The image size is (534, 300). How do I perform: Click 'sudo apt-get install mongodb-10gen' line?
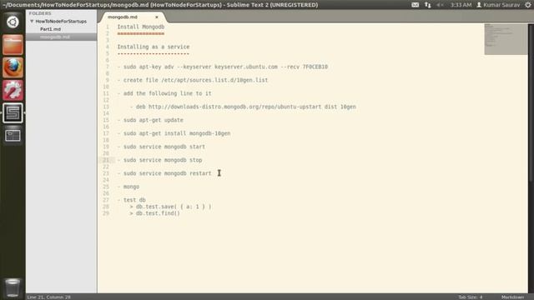coord(174,133)
